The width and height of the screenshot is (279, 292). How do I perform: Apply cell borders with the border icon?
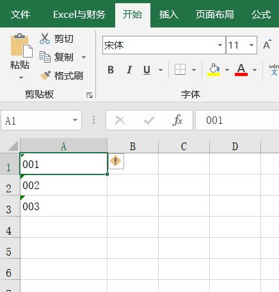180,70
